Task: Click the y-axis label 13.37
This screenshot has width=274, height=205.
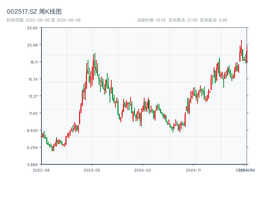Action: pos(33,96)
